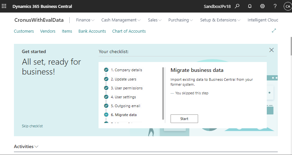Viewport: 292px width, 155px height.
Task: Click the 'Migrate business data' heading
Action: (x=197, y=70)
